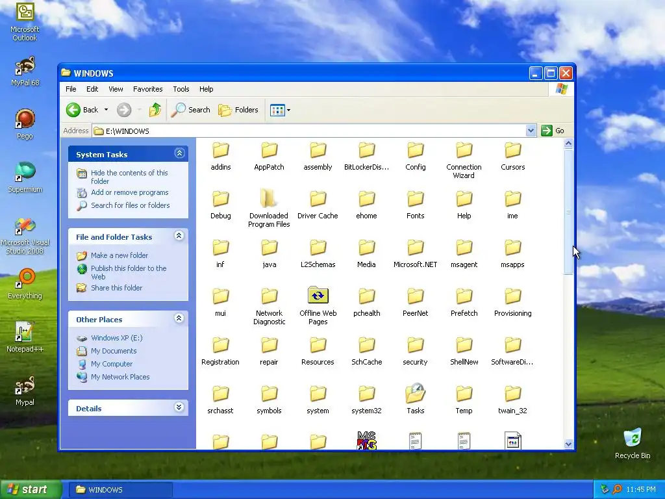This screenshot has height=499, width=665.
Task: Toggle the Folders pane button
Action: (x=238, y=110)
